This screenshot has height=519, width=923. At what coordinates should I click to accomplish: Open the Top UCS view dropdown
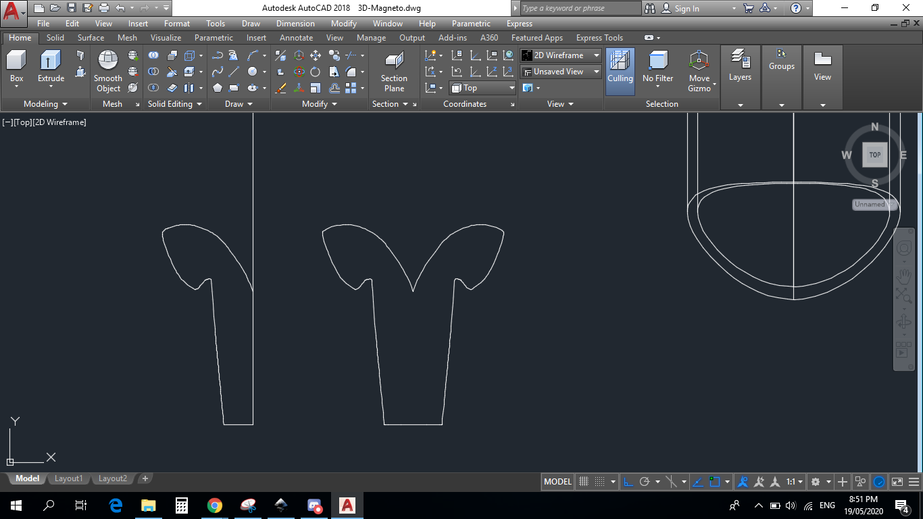482,88
